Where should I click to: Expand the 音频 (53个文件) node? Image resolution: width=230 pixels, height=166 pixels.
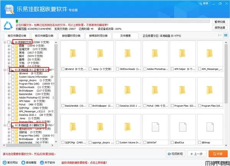click(9, 60)
